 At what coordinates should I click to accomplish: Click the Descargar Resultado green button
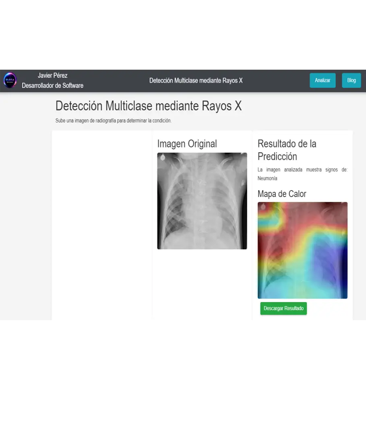pyautogui.click(x=283, y=309)
